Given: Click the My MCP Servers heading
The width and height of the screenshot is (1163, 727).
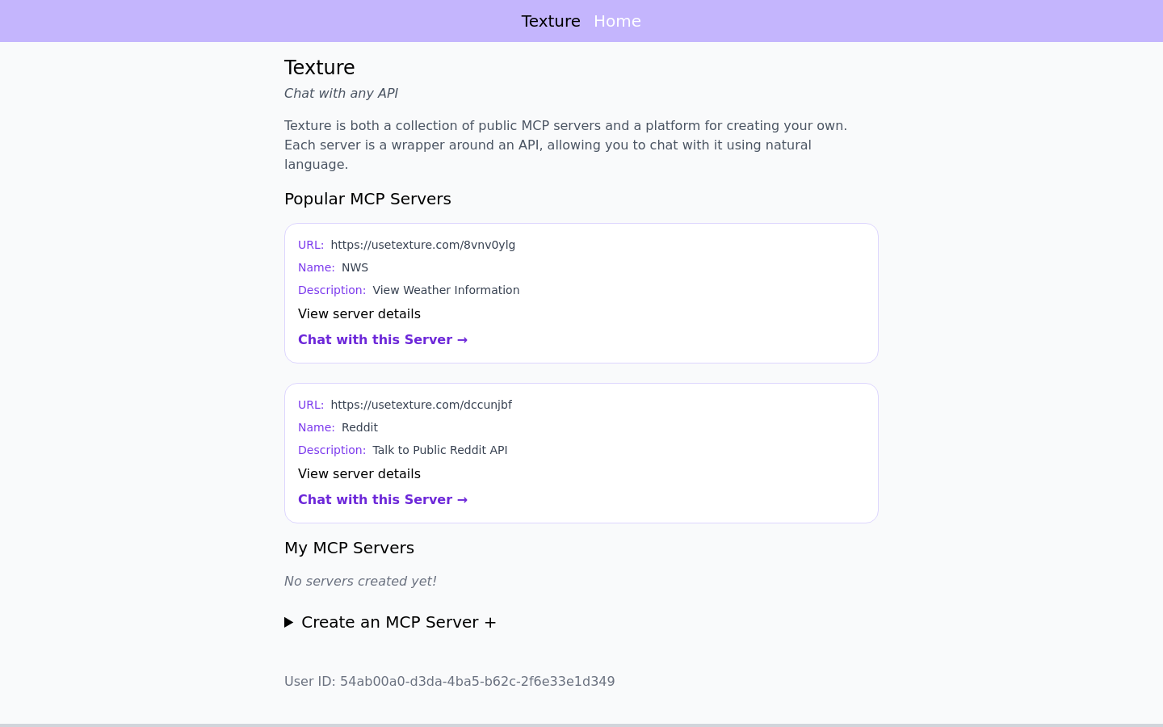Looking at the screenshot, I should pos(349,548).
